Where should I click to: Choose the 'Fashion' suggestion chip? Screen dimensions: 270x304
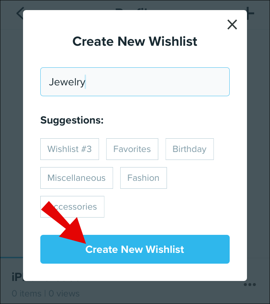tap(143, 178)
